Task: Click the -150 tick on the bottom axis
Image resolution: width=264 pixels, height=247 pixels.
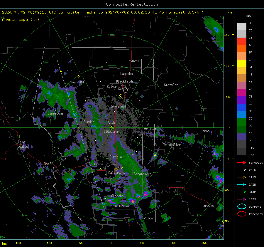Action: pos(17,243)
